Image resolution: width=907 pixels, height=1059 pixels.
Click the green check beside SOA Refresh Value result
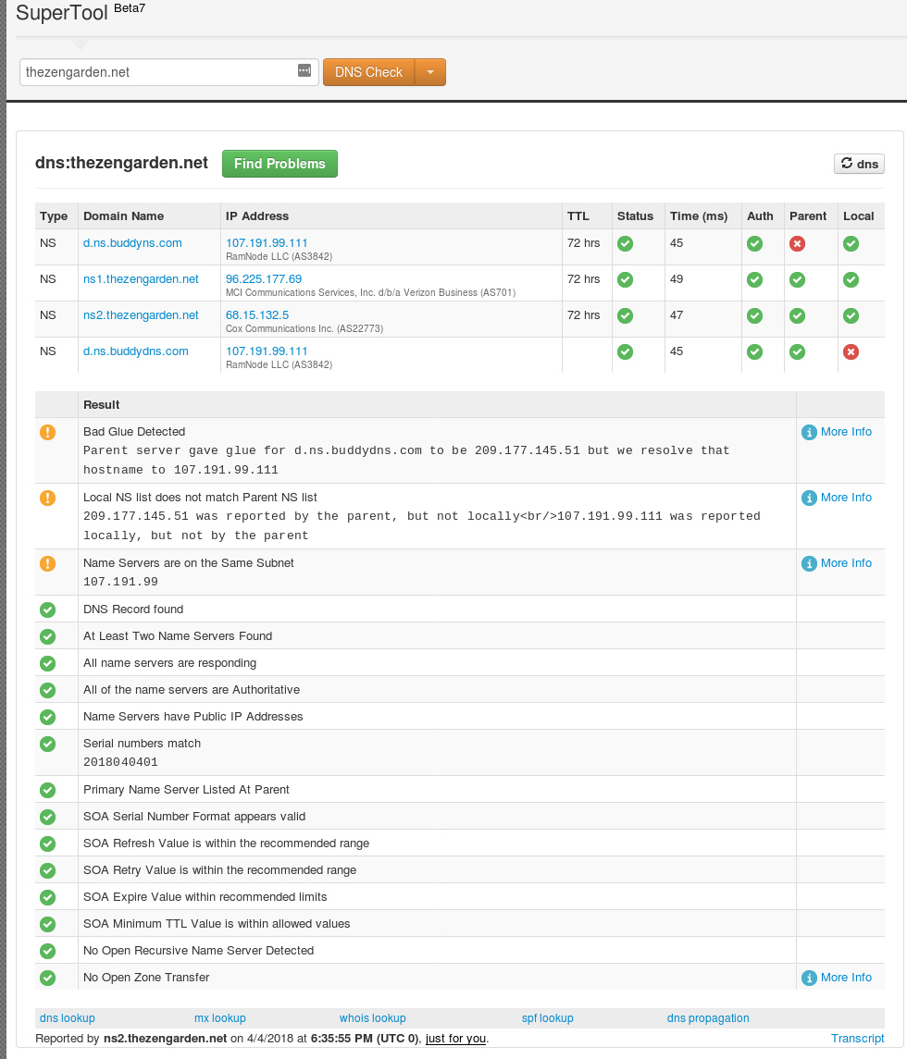pos(47,844)
